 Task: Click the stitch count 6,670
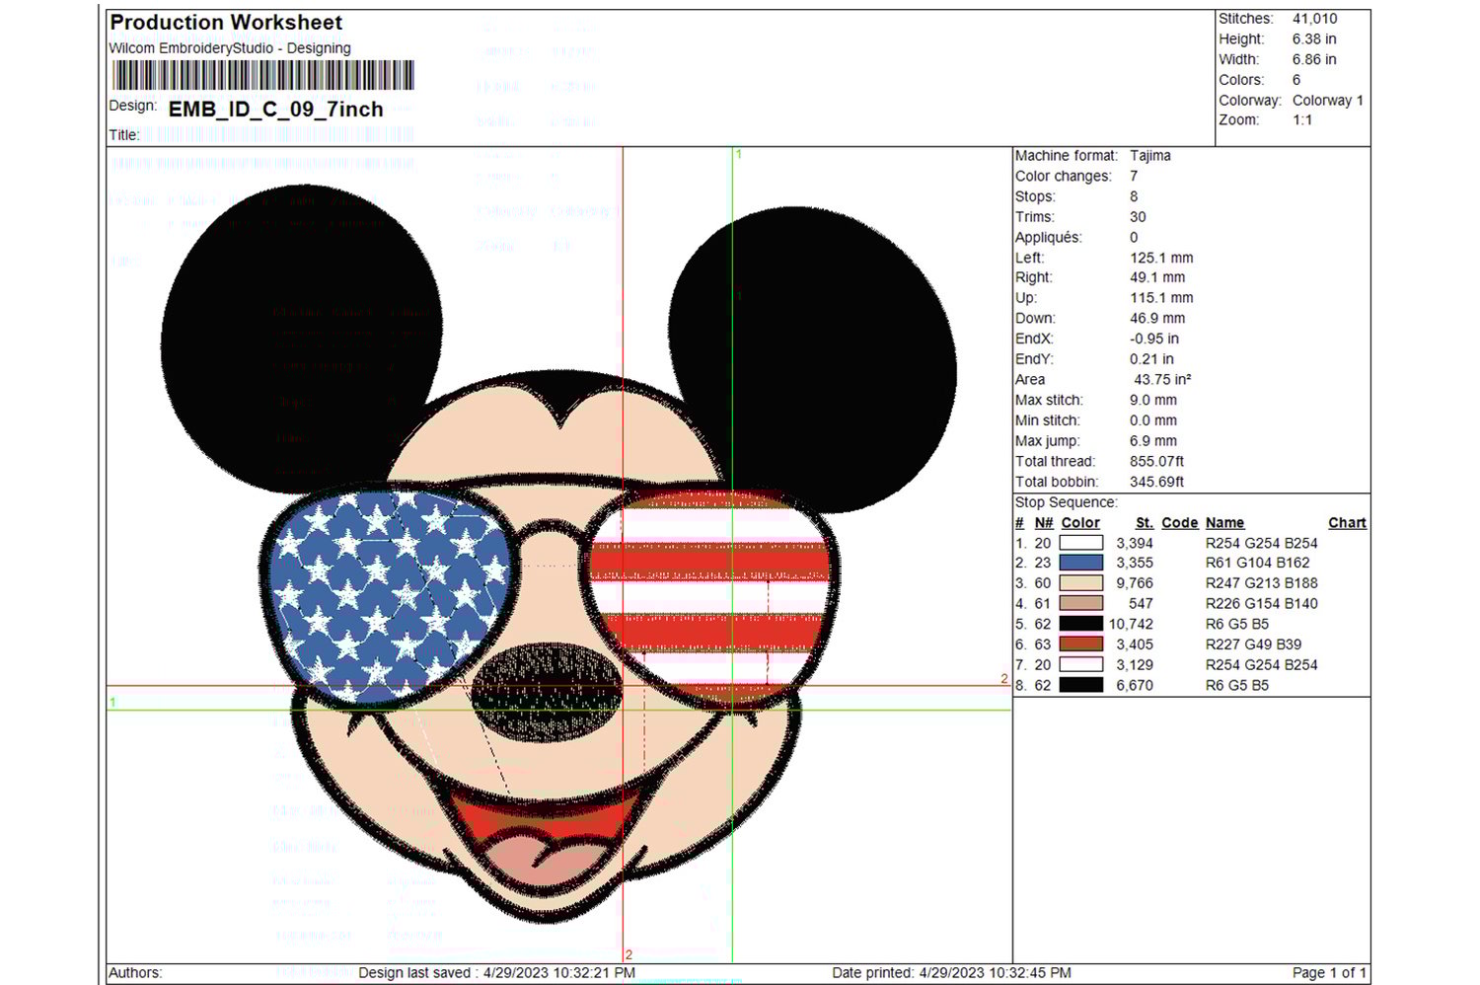[x=1135, y=685]
